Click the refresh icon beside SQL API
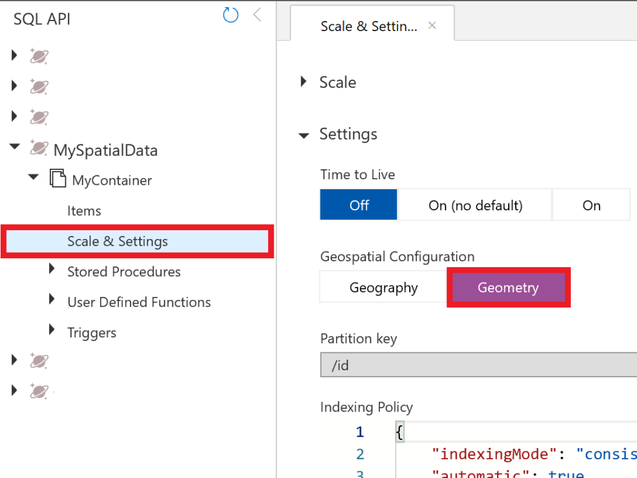 (231, 16)
